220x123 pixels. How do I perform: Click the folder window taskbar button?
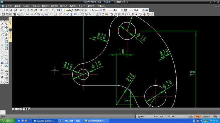(96, 121)
